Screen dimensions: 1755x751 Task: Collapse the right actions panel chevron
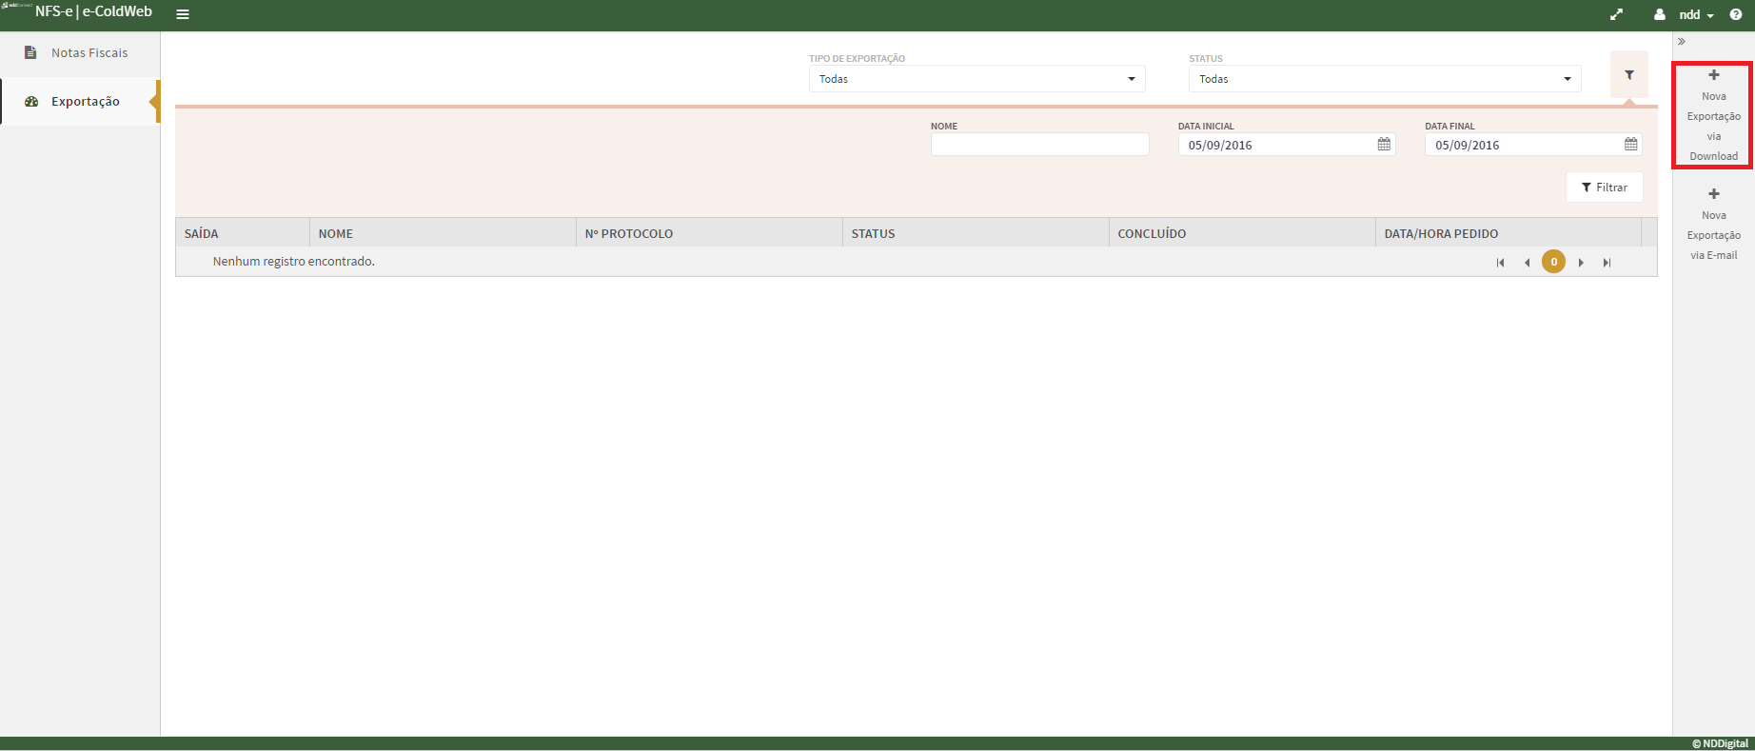point(1682,42)
